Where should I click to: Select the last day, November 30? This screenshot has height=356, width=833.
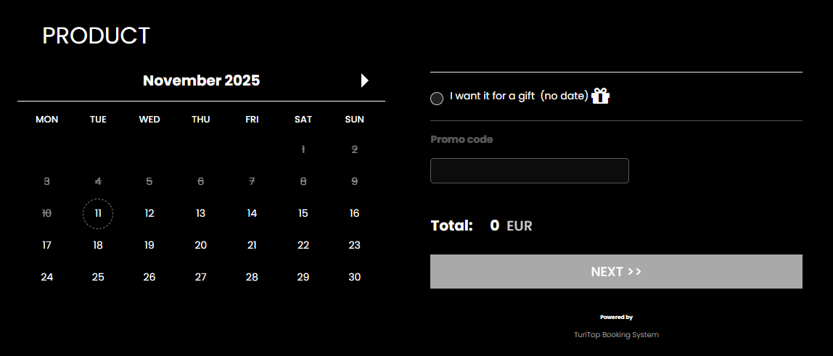pyautogui.click(x=354, y=277)
